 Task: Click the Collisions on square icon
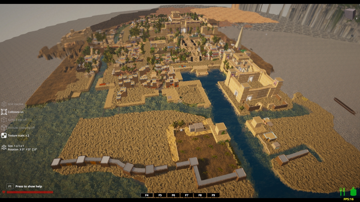coord(4,112)
